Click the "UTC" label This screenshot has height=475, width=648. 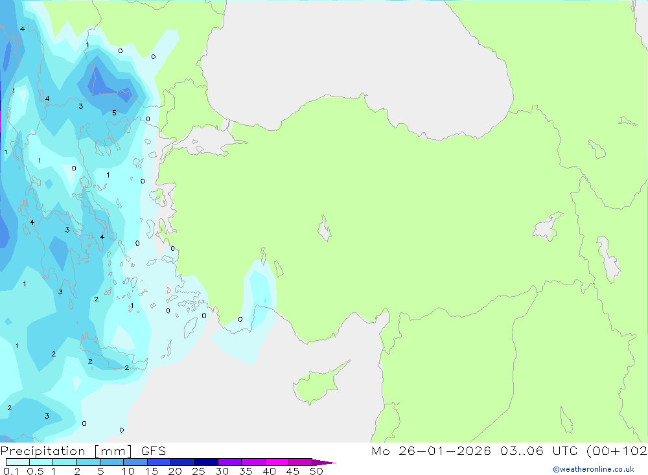[x=565, y=450]
